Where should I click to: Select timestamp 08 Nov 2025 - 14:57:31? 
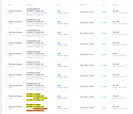(x=87, y=12)
